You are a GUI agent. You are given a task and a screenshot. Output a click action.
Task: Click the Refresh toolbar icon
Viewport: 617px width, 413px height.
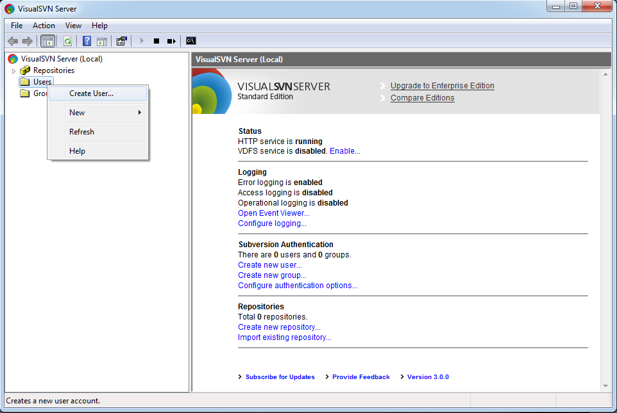(68, 41)
